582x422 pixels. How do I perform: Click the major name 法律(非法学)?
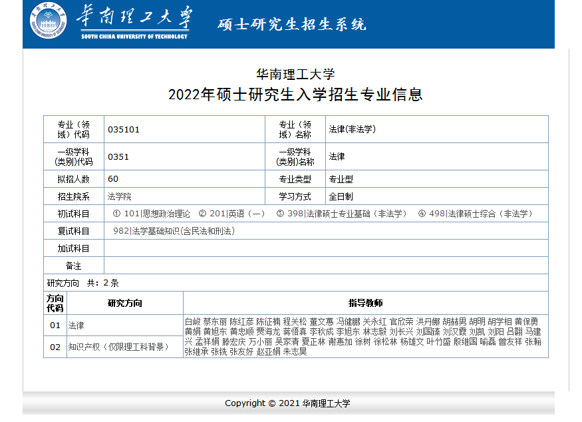(x=353, y=129)
